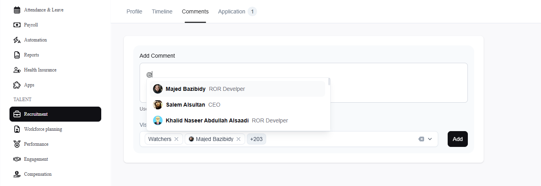The height and width of the screenshot is (186, 541).
Task: Remove the Watchers tag
Action: click(176, 139)
